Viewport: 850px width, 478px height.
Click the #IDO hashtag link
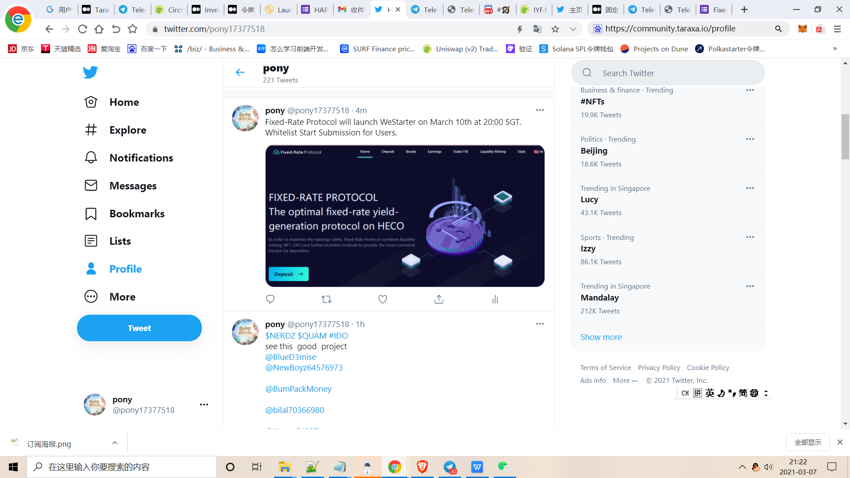click(338, 335)
